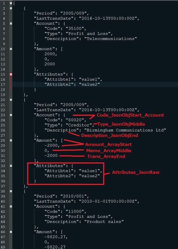Click line number 19 in the gutter
178x249 pixels.
click(3, 94)
